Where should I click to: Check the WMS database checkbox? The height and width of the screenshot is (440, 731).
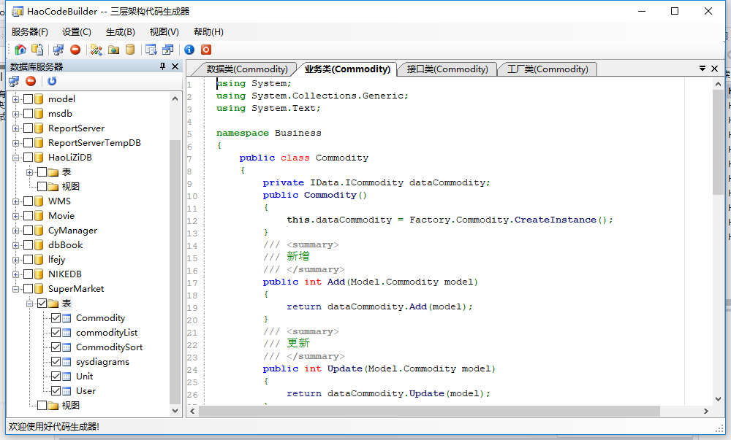(x=29, y=201)
